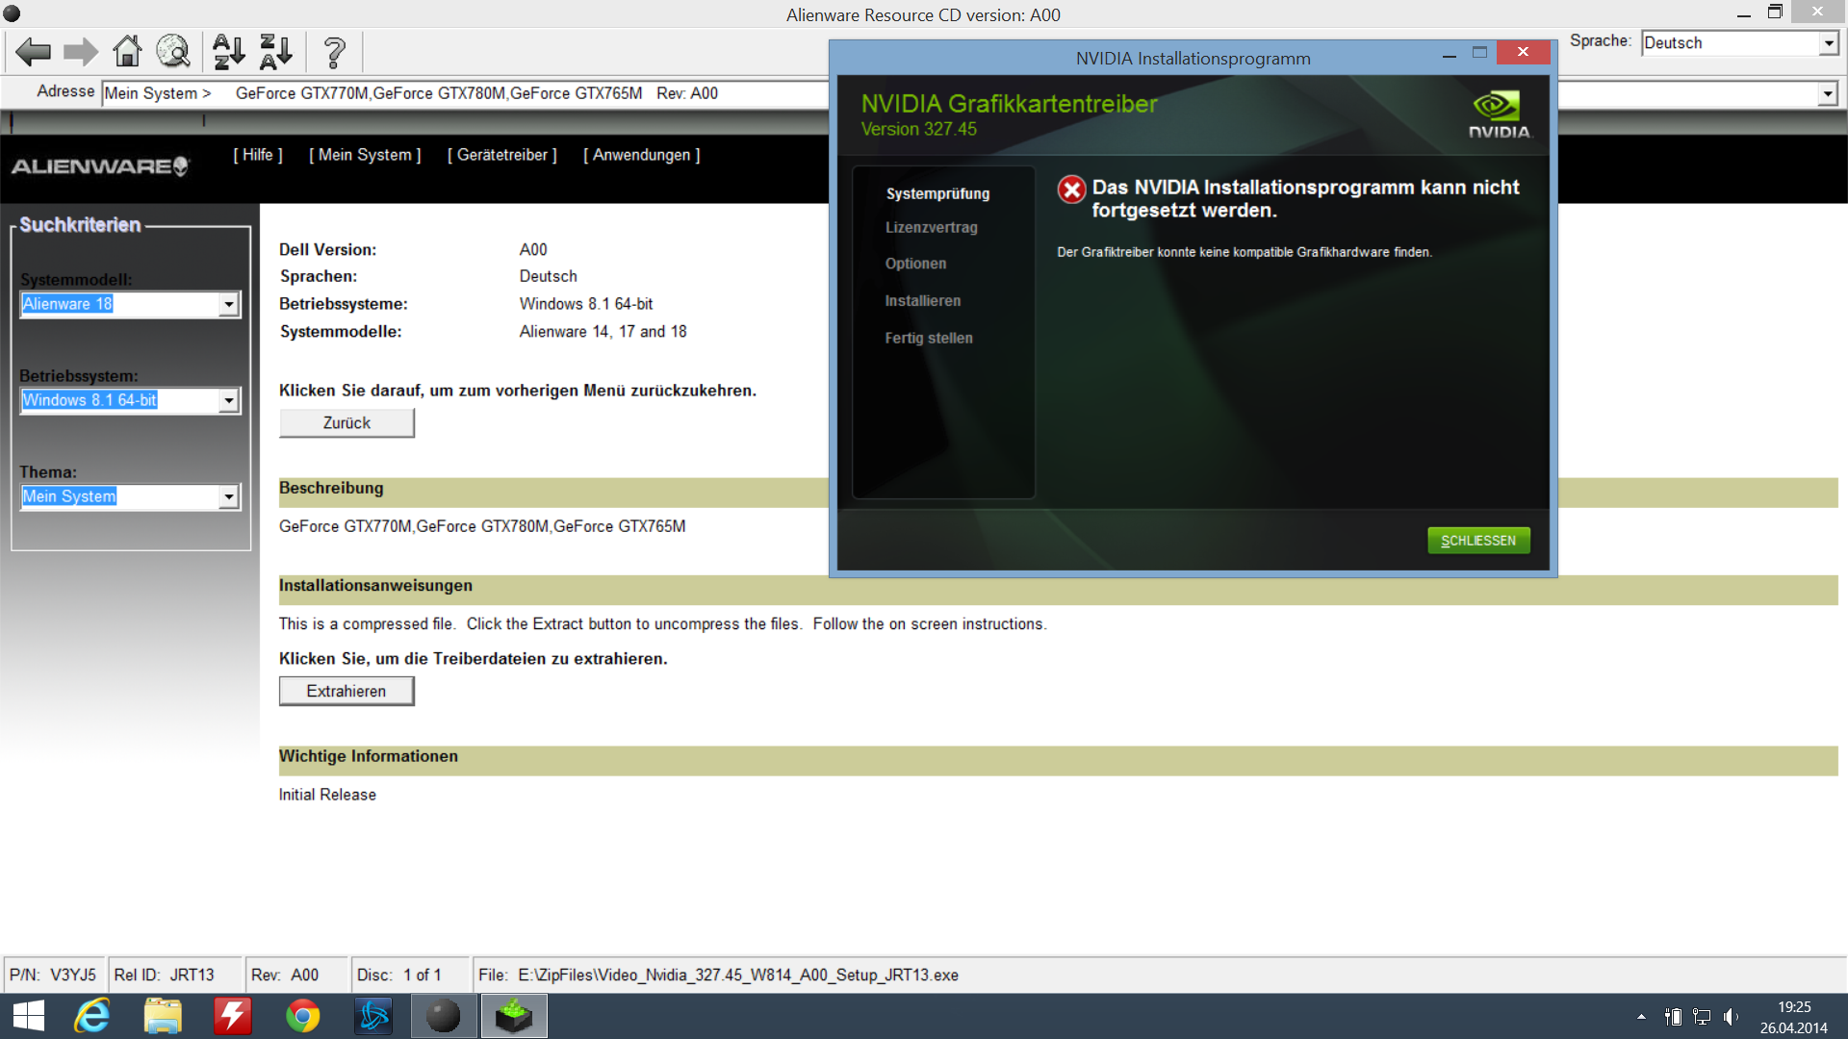Click the NVIDIA logo in the installer
Image resolution: width=1848 pixels, height=1039 pixels.
tap(1499, 114)
